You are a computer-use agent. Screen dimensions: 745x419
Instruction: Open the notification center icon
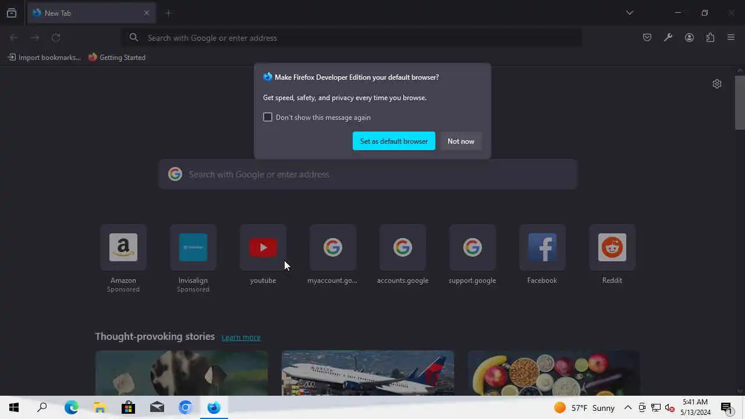726,407
